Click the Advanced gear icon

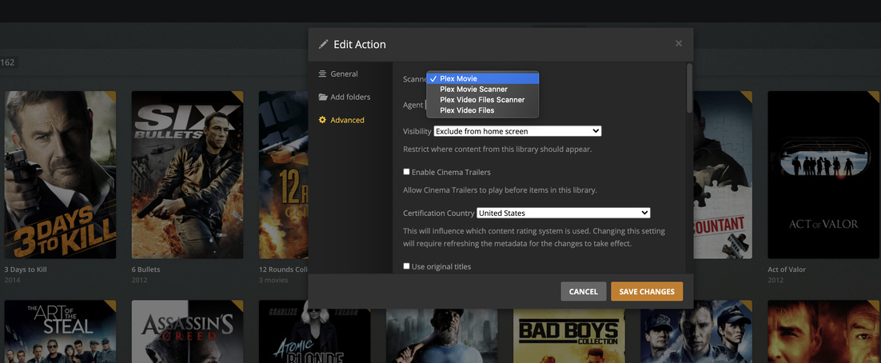click(322, 120)
